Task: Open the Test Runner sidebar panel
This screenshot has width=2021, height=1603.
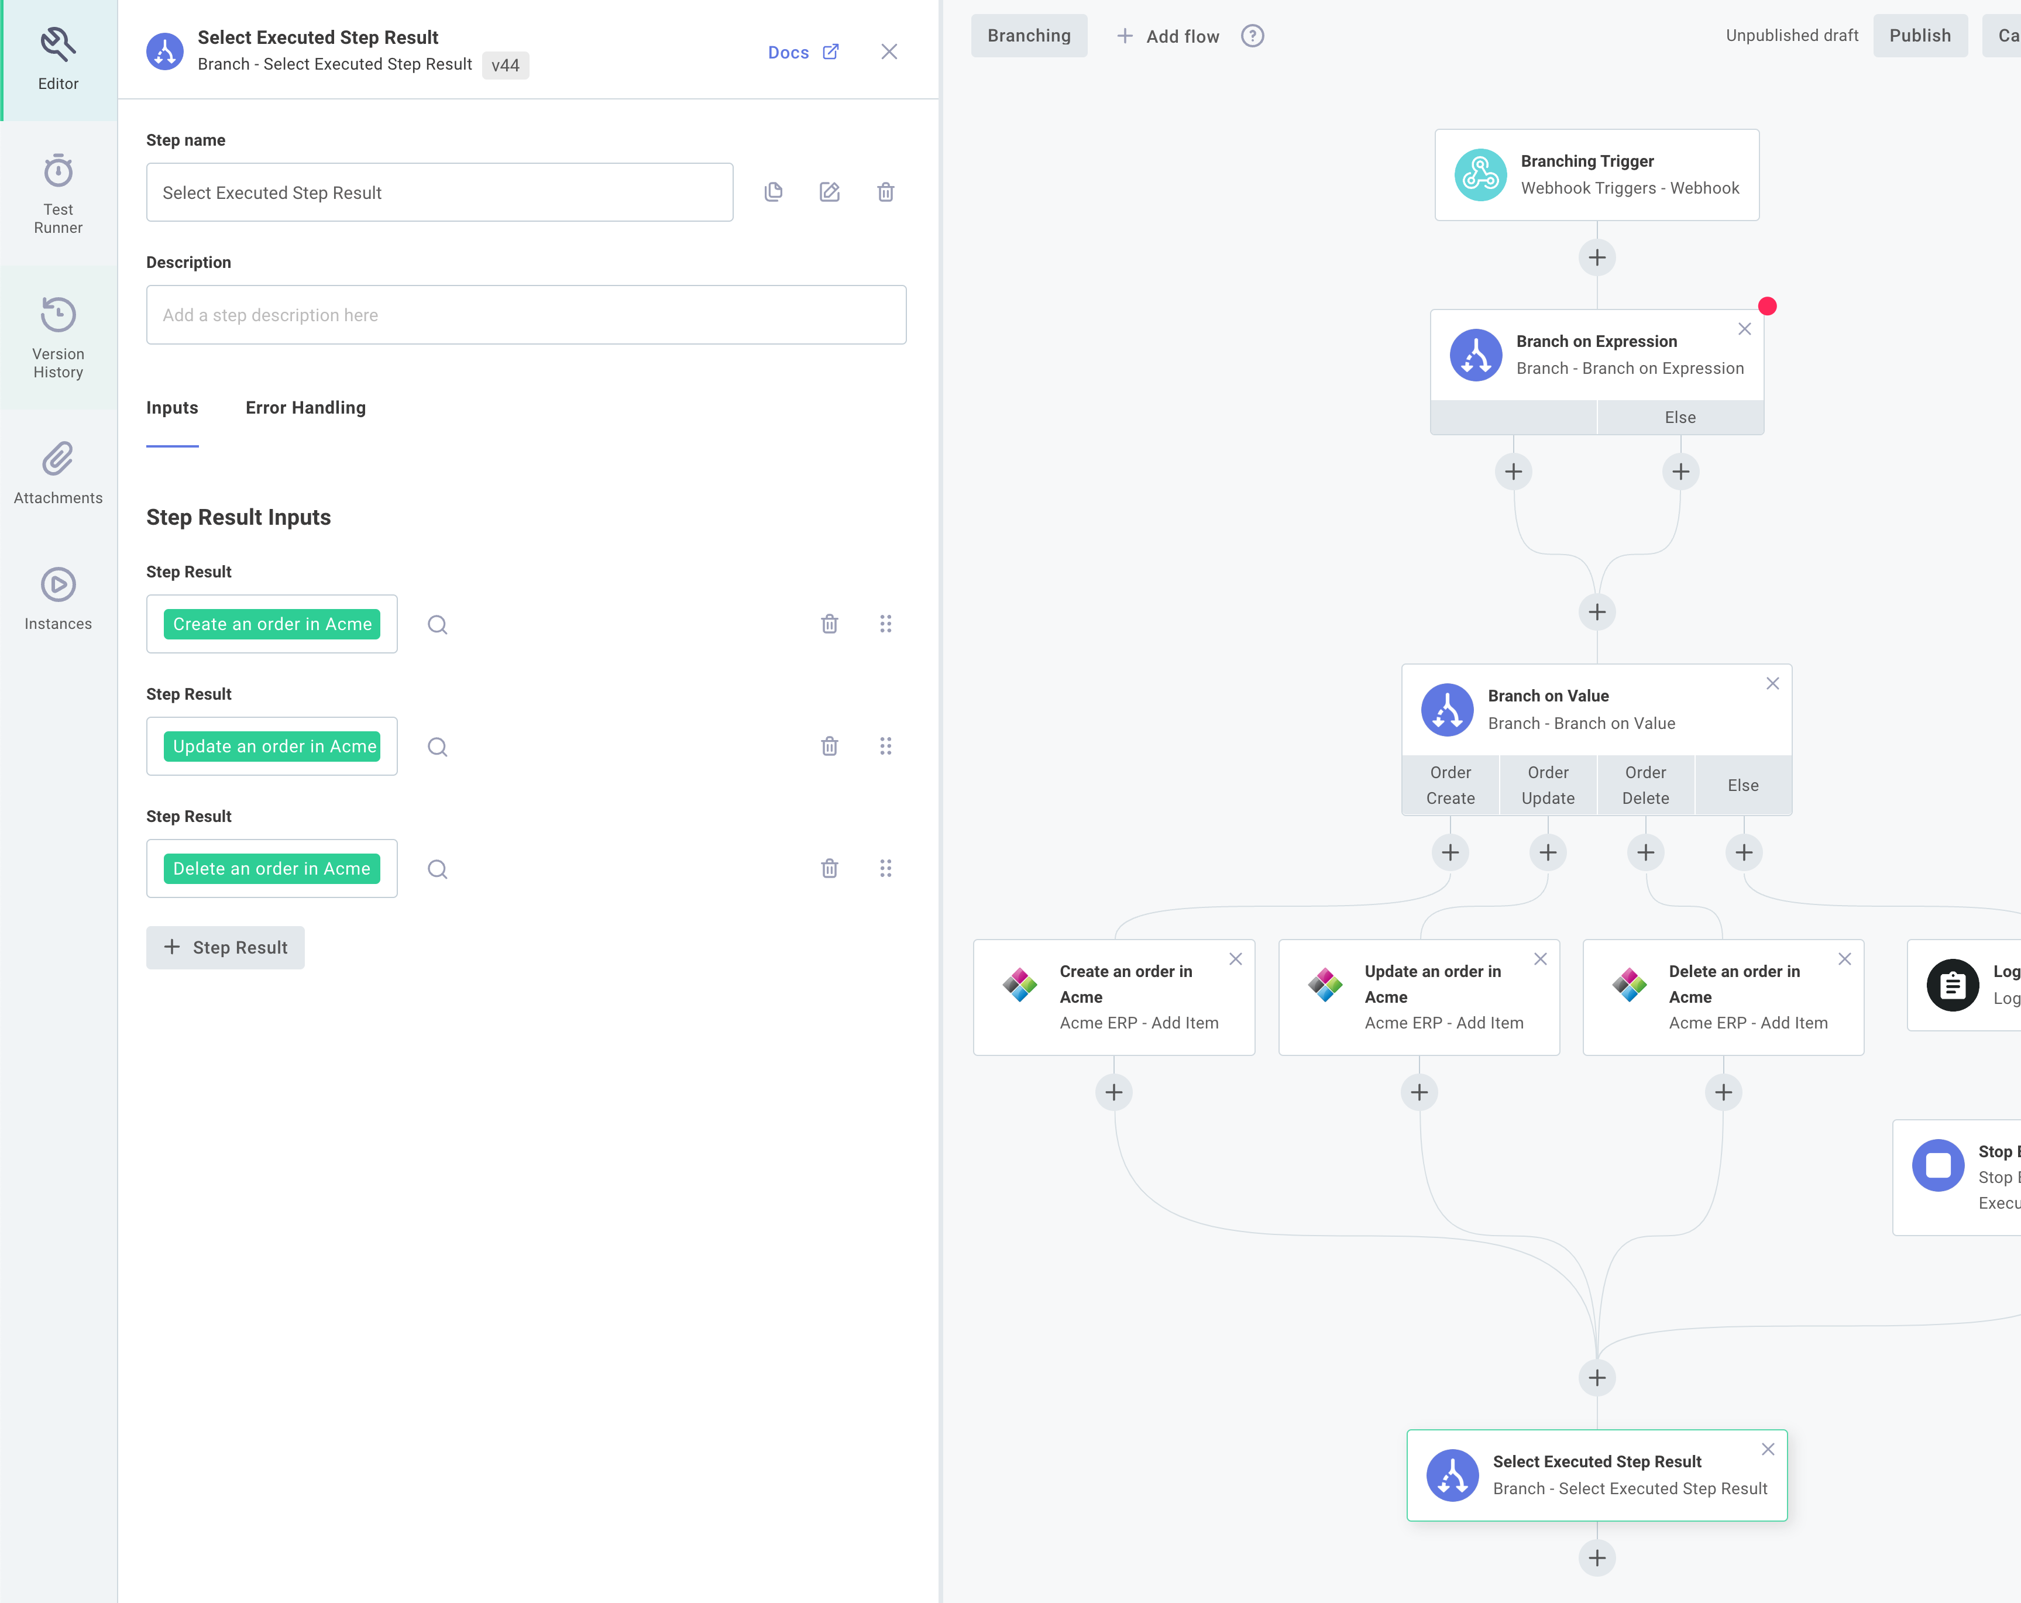Action: point(58,194)
